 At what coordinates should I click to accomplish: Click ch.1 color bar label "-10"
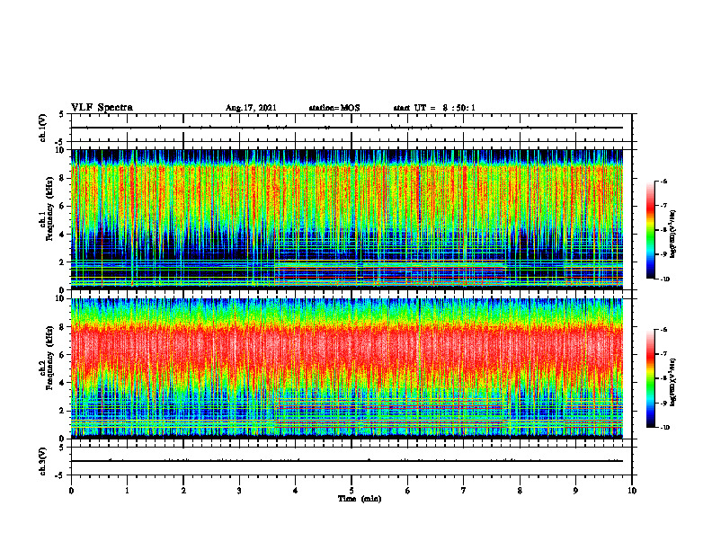tap(665, 279)
